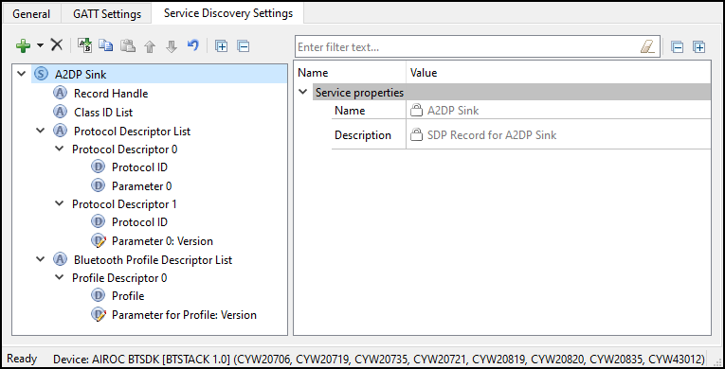725x369 pixels.
Task: Click the Ready status text
Action: 22,359
